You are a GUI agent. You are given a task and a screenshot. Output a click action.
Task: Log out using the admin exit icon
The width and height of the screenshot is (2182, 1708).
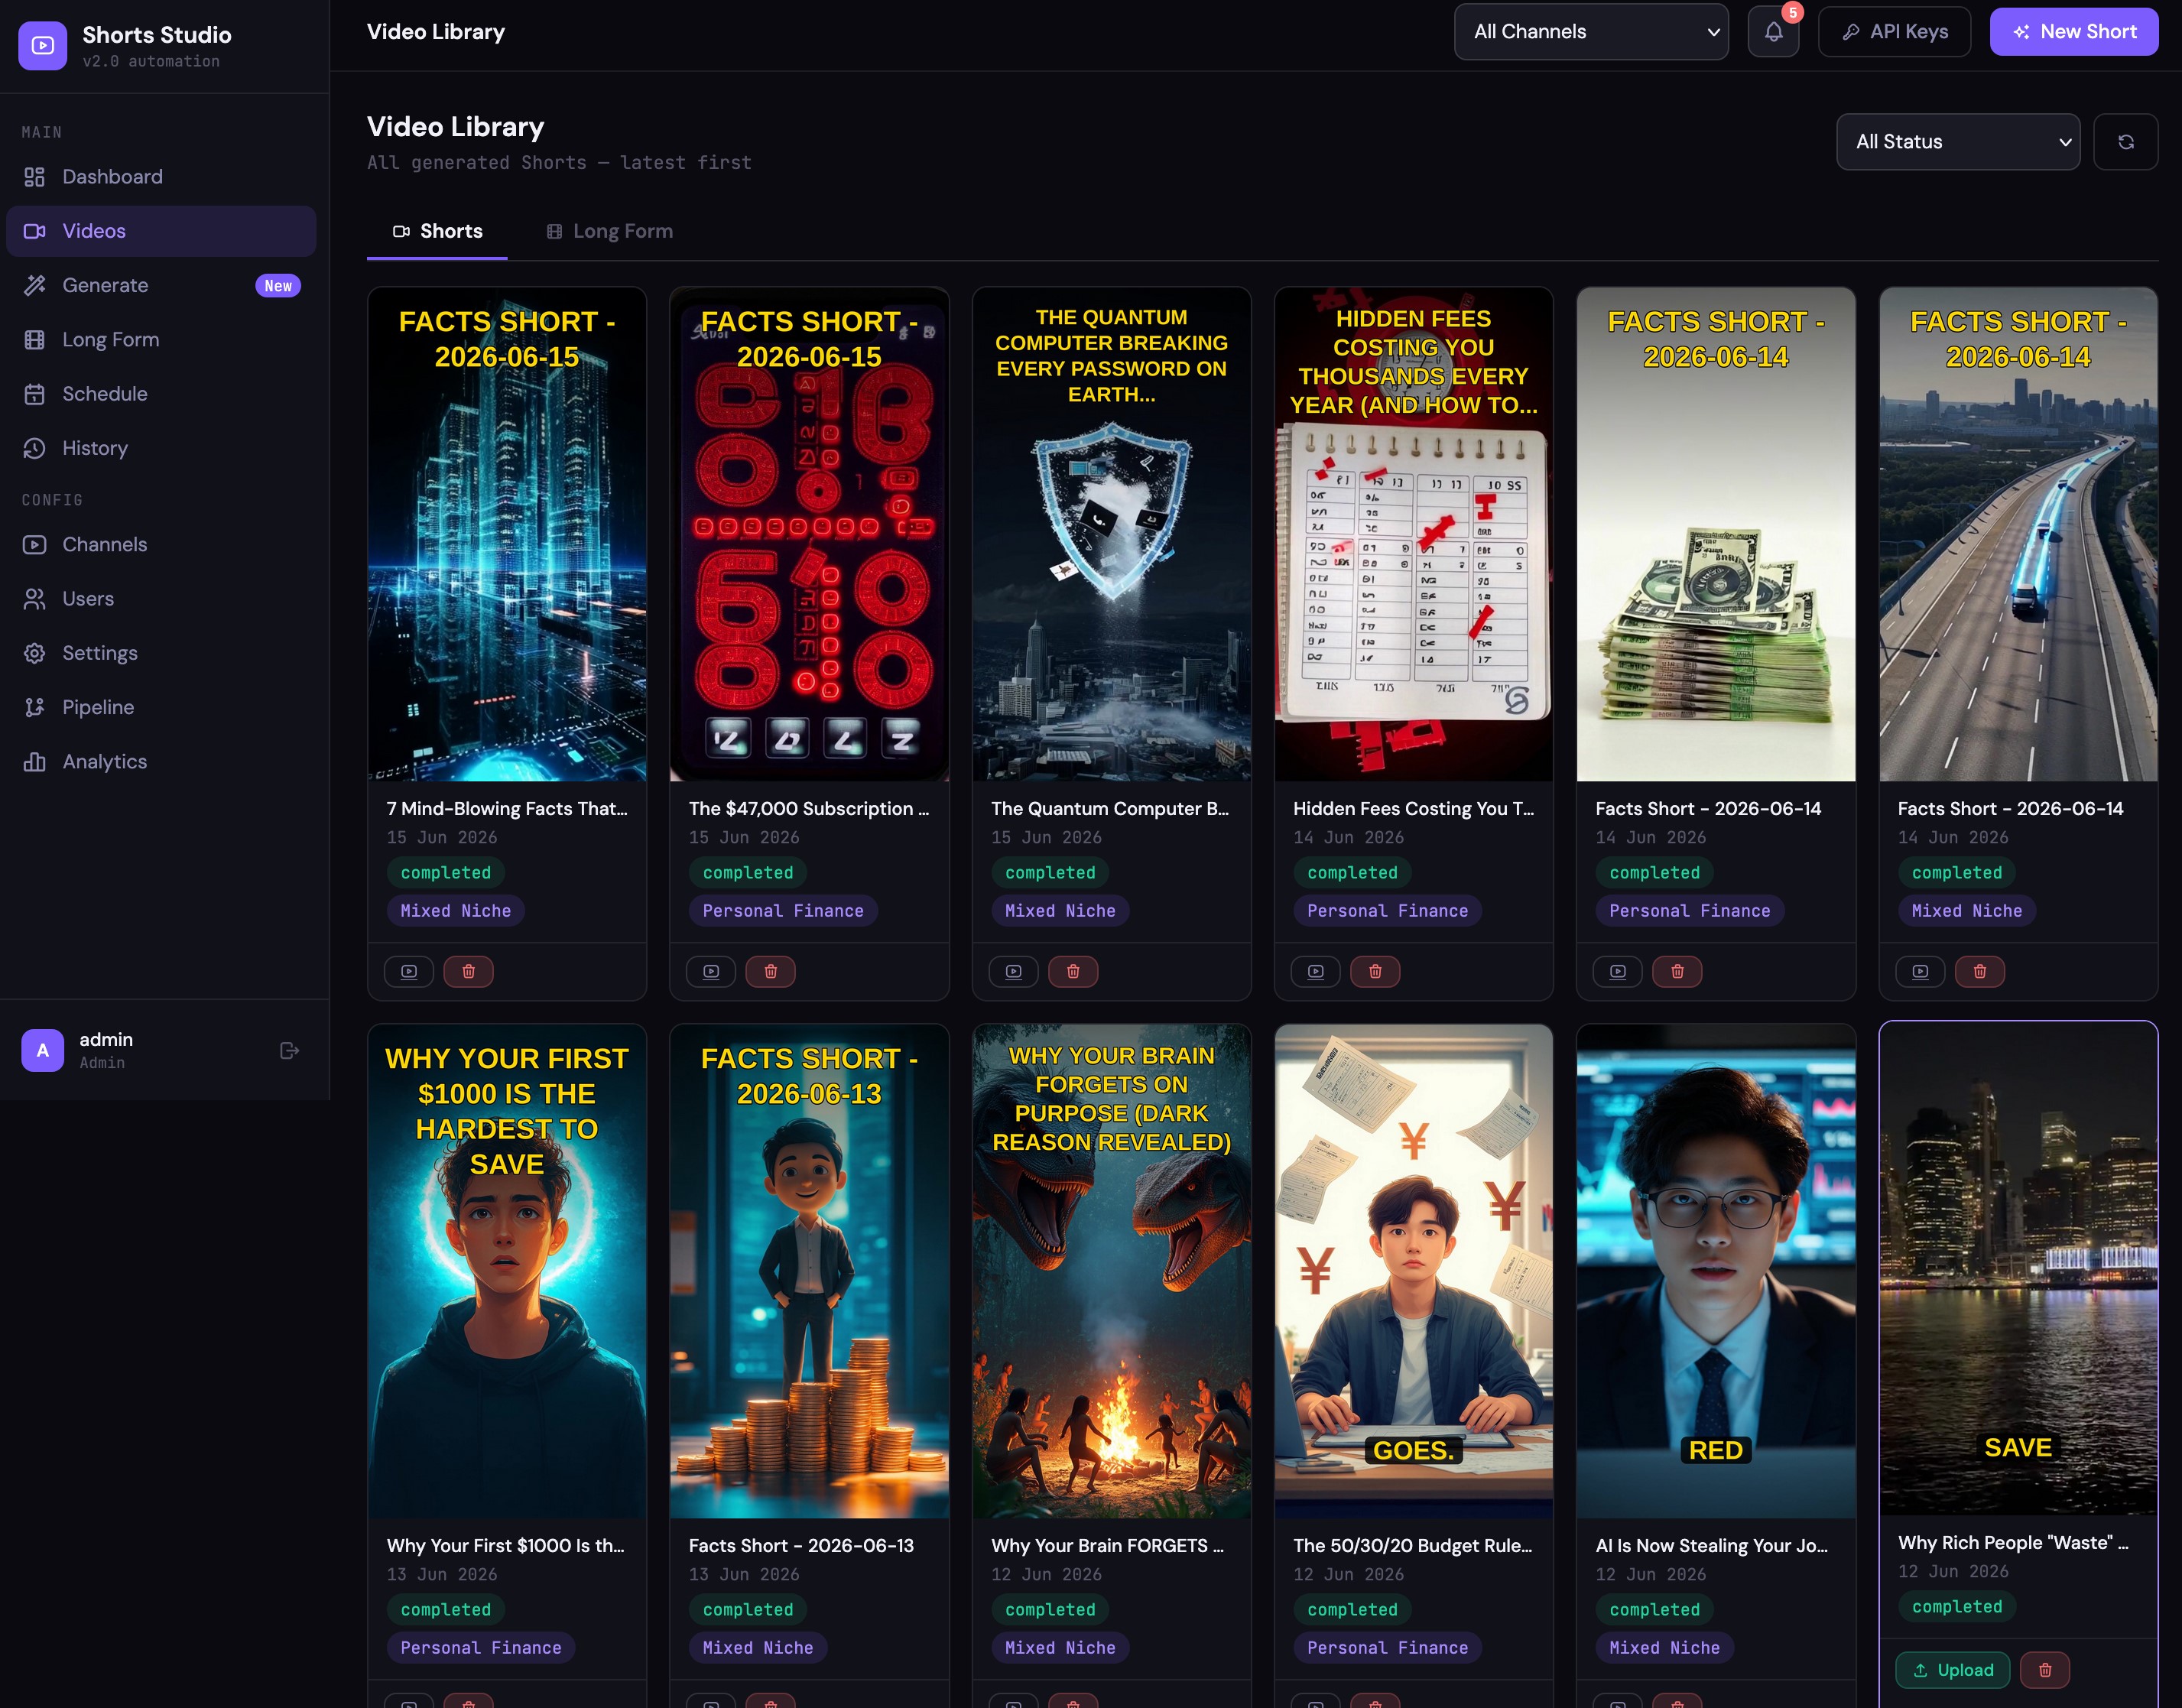[x=290, y=1050]
